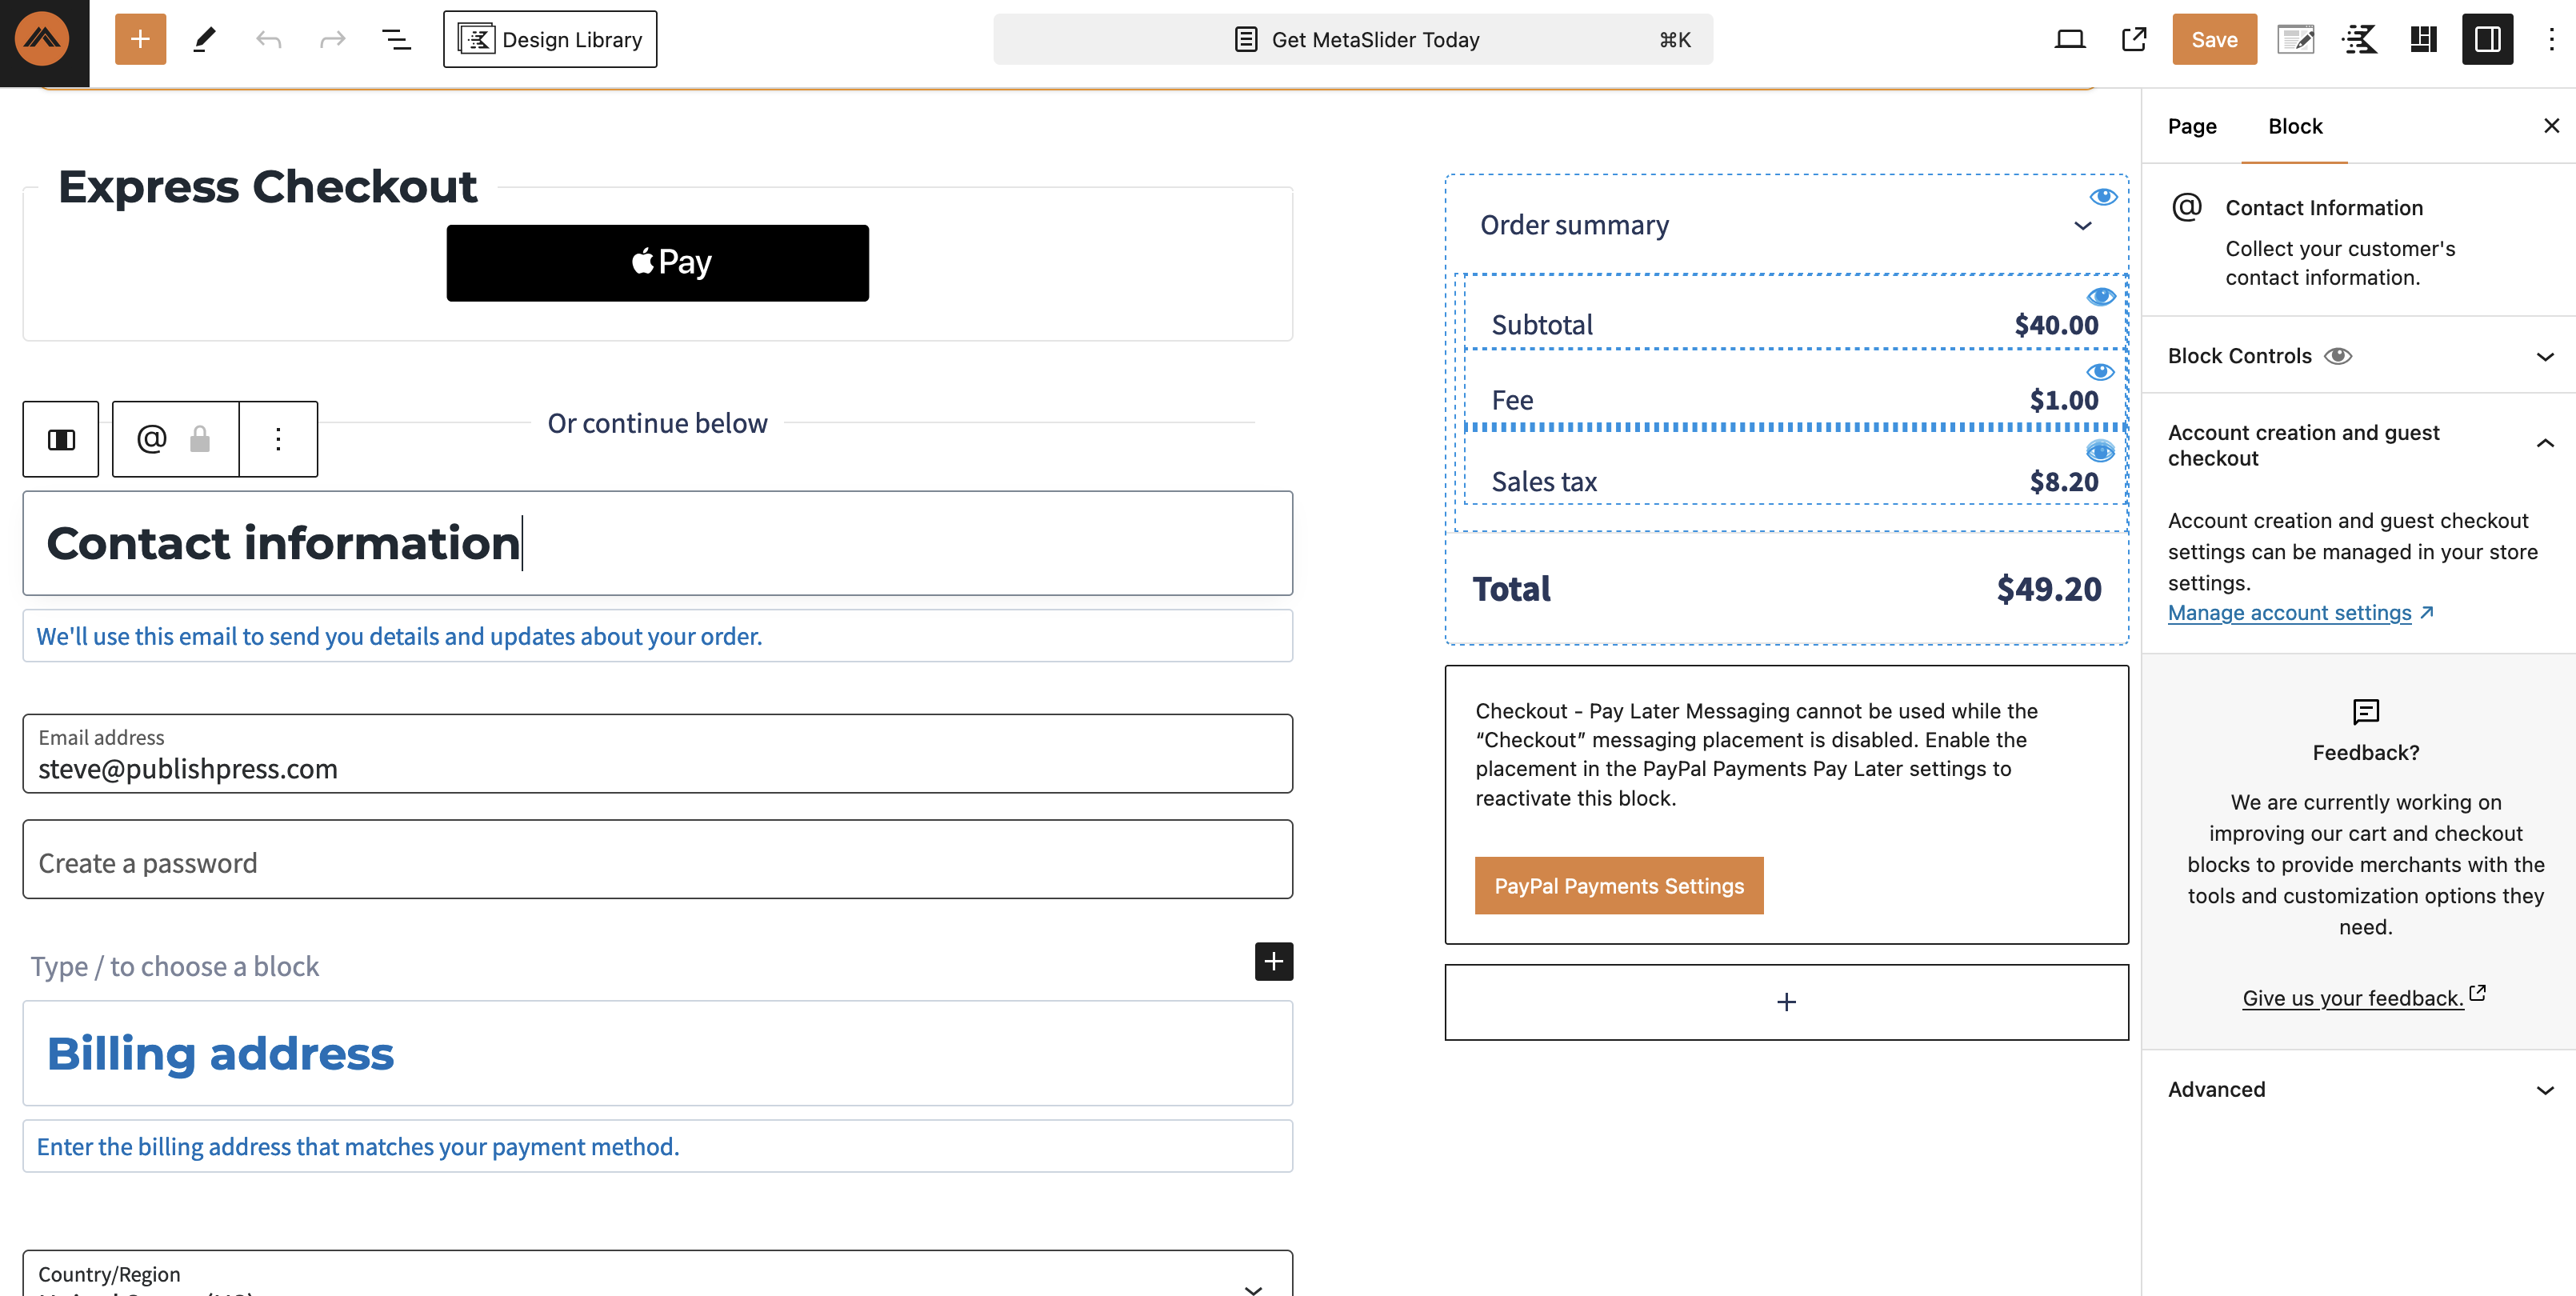This screenshot has width=2576, height=1296.
Task: Select the edit pencil tool
Action: pyautogui.click(x=204, y=39)
